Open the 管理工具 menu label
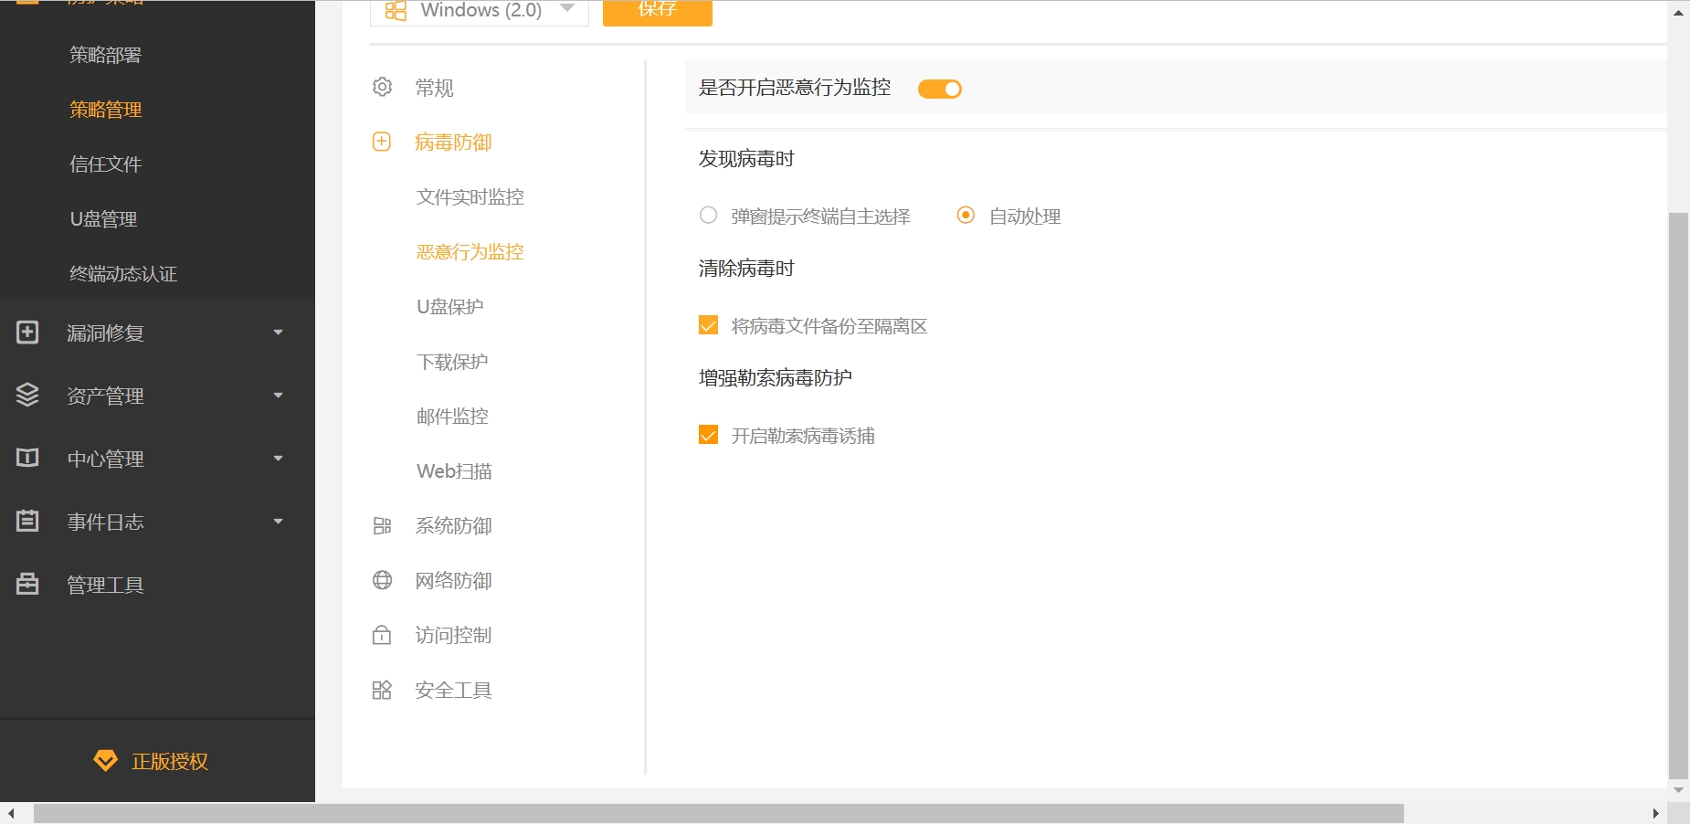Screen dimensions: 1690x824 point(106,585)
